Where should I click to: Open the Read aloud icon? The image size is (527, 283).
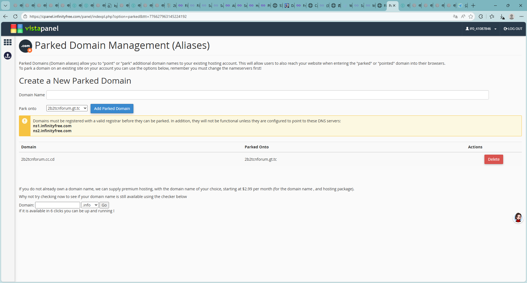[x=463, y=16]
